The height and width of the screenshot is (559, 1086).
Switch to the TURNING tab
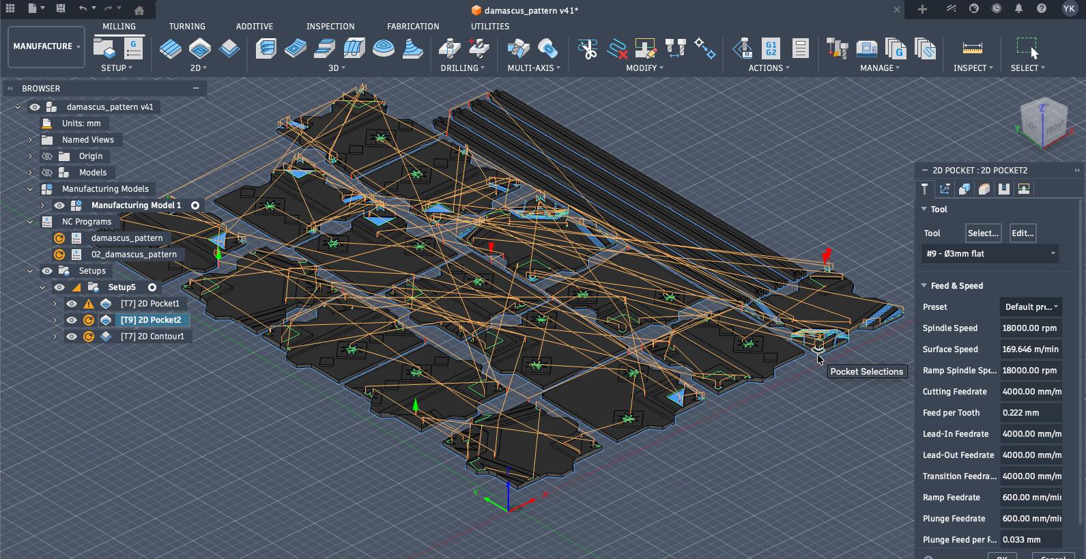click(x=187, y=27)
